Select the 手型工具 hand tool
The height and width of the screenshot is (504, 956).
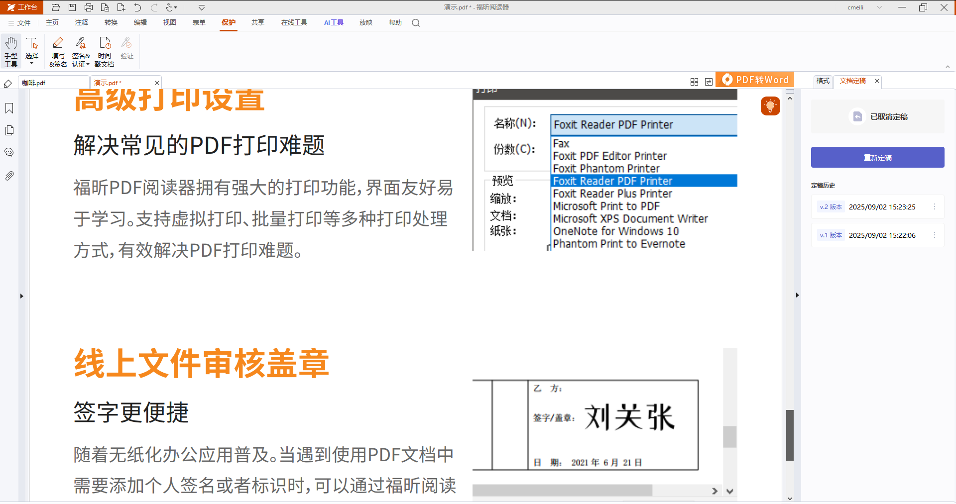point(11,51)
